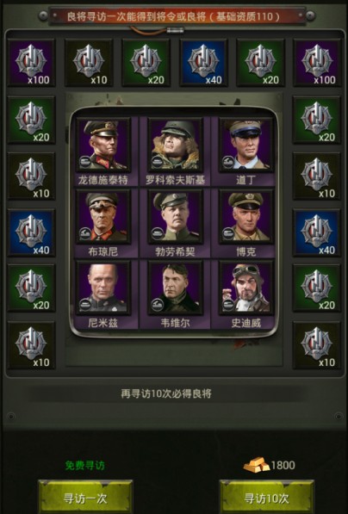
Task: Click the top-left purple x100 medal icon
Action: 31,63
